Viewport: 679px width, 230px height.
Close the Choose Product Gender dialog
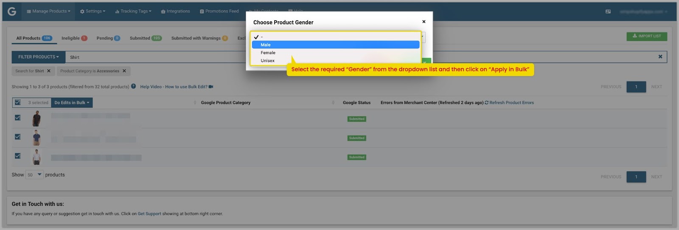click(x=424, y=22)
